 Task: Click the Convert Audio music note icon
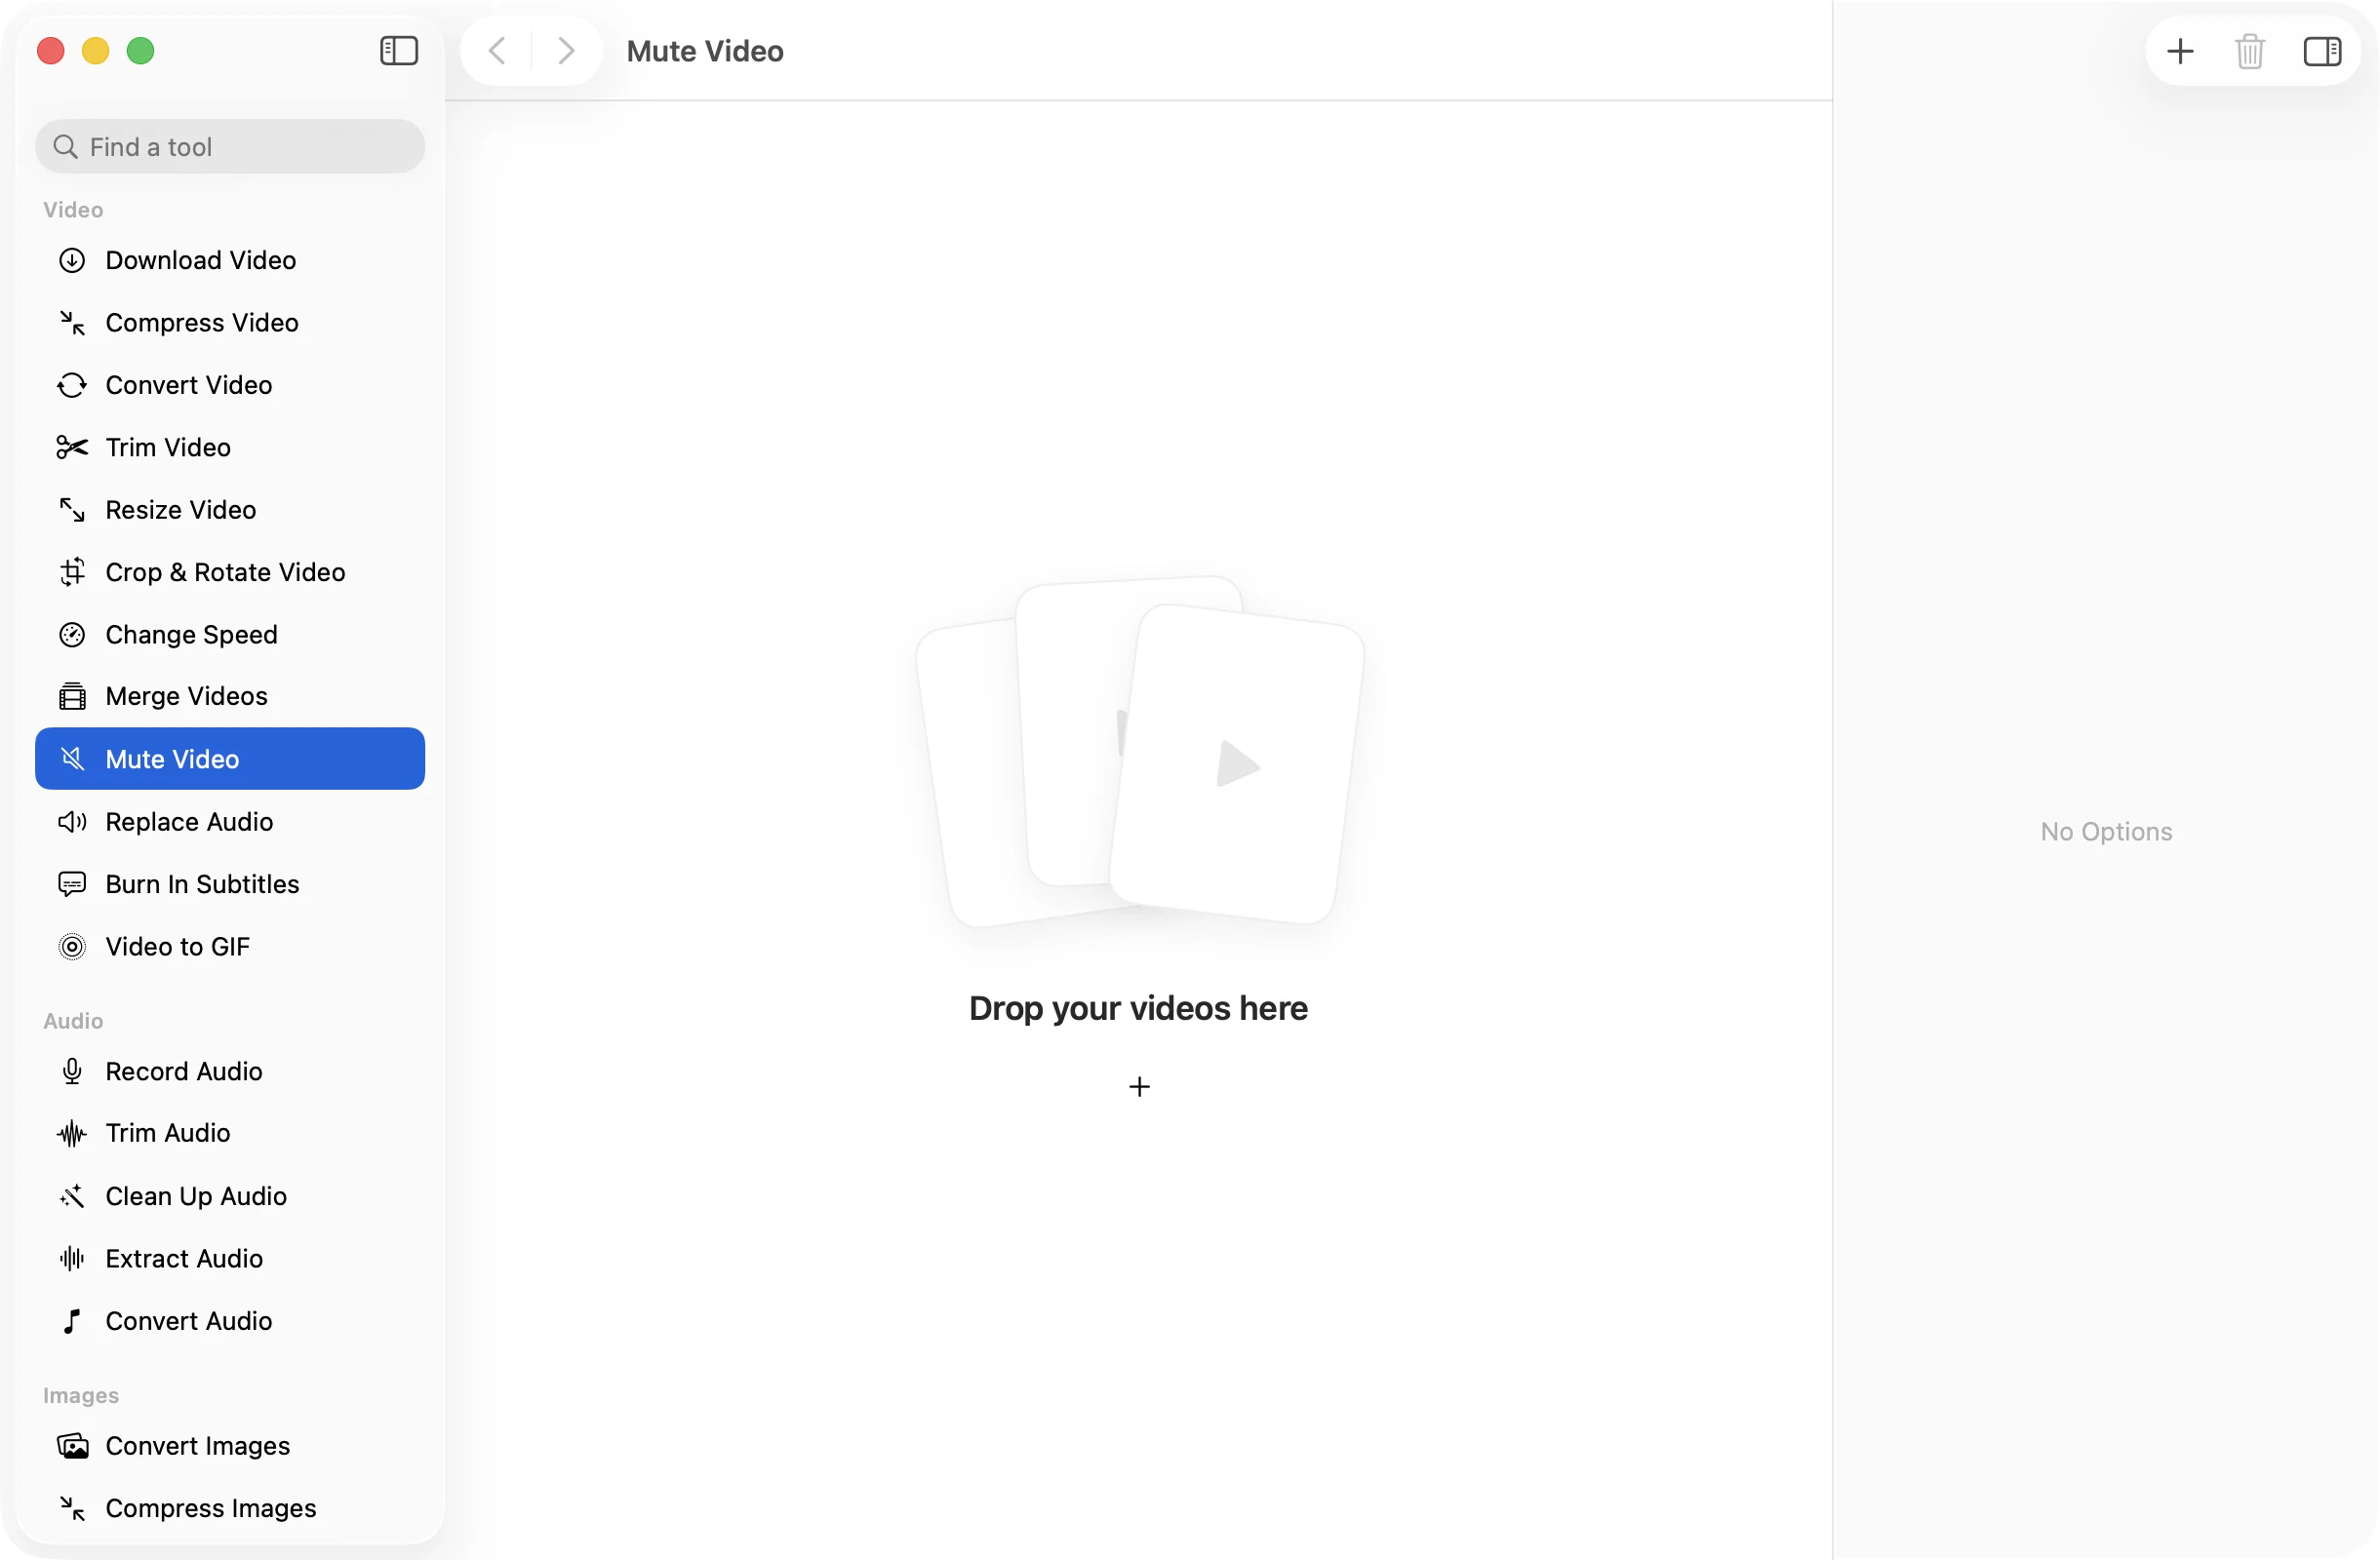tap(72, 1321)
